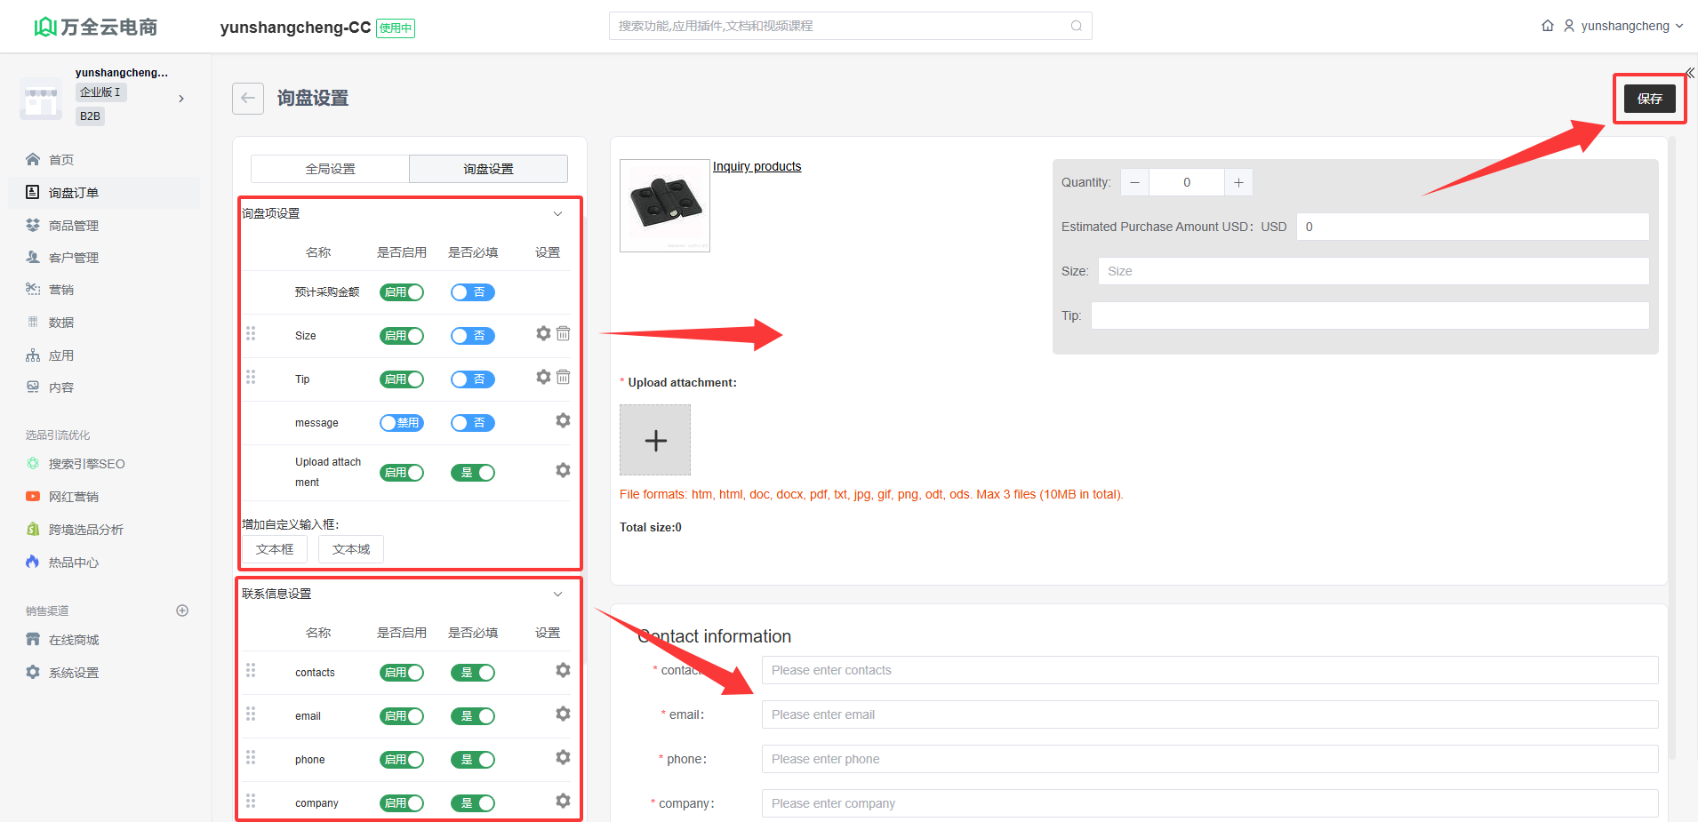Viewport: 1698px width, 822px height.
Task: Open the message field settings gear
Action: [563, 420]
